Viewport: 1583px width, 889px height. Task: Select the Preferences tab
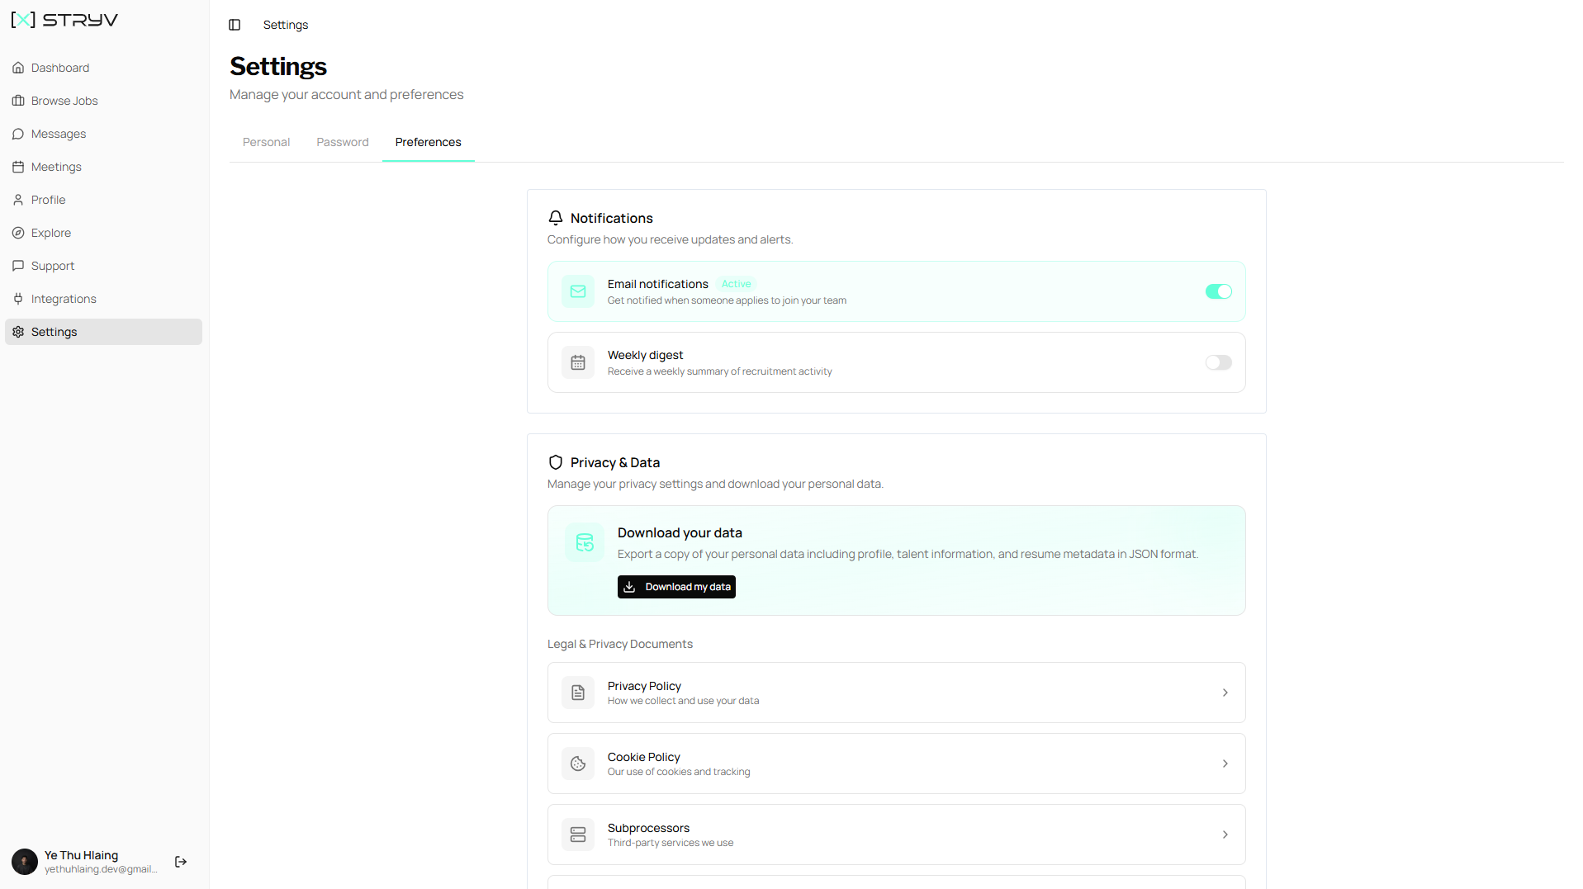[428, 142]
